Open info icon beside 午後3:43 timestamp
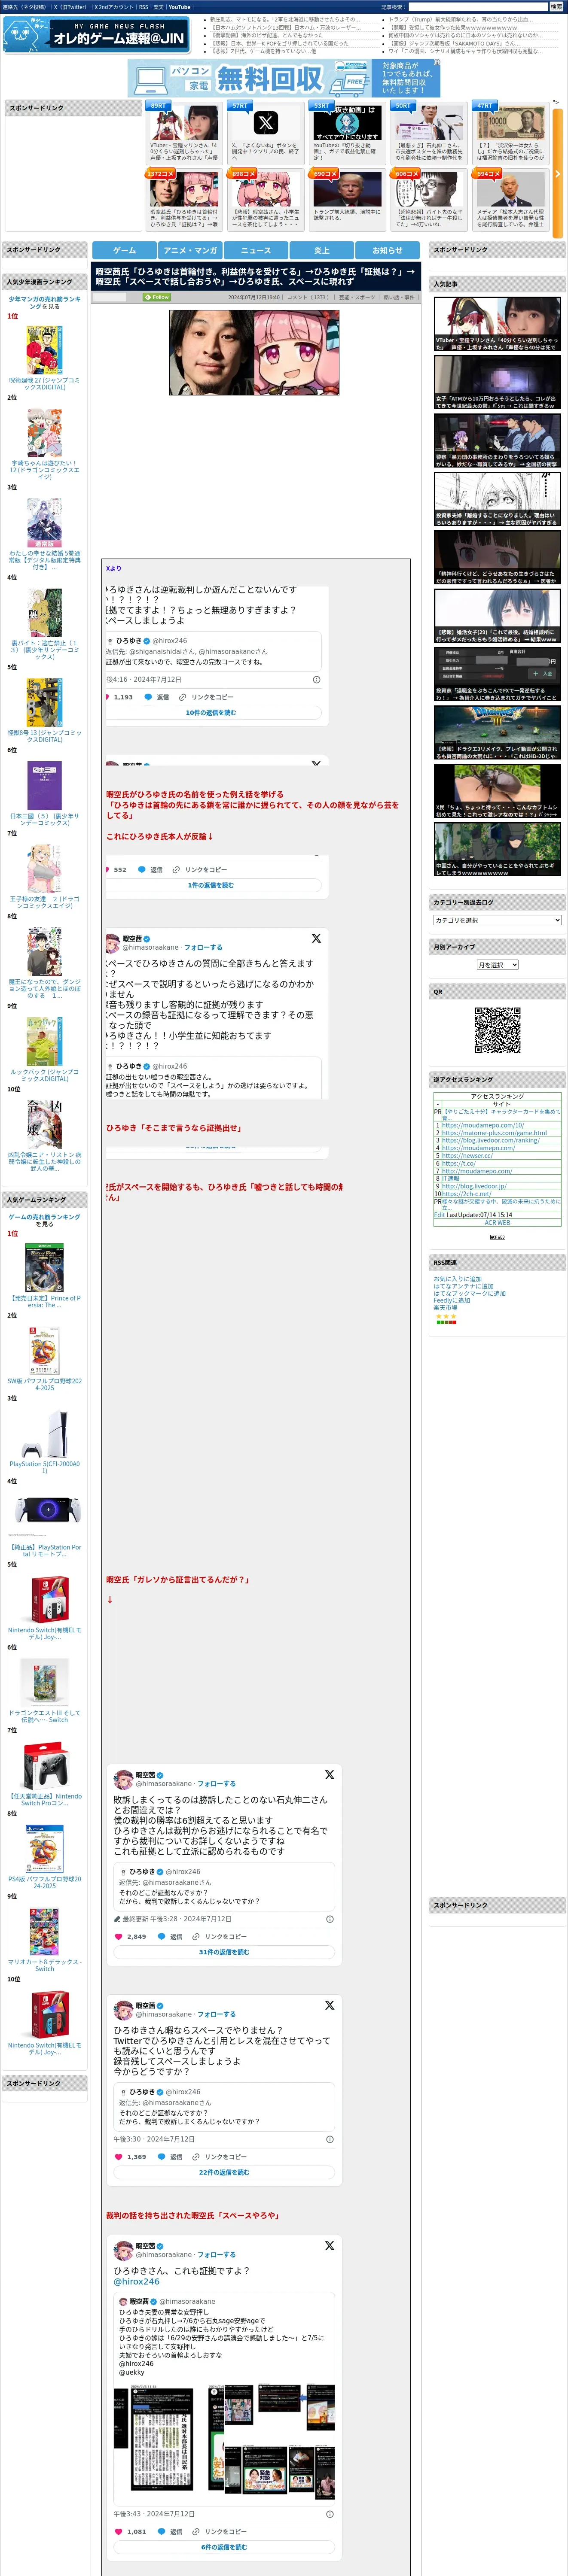The height and width of the screenshot is (2576, 568). coord(330,2514)
